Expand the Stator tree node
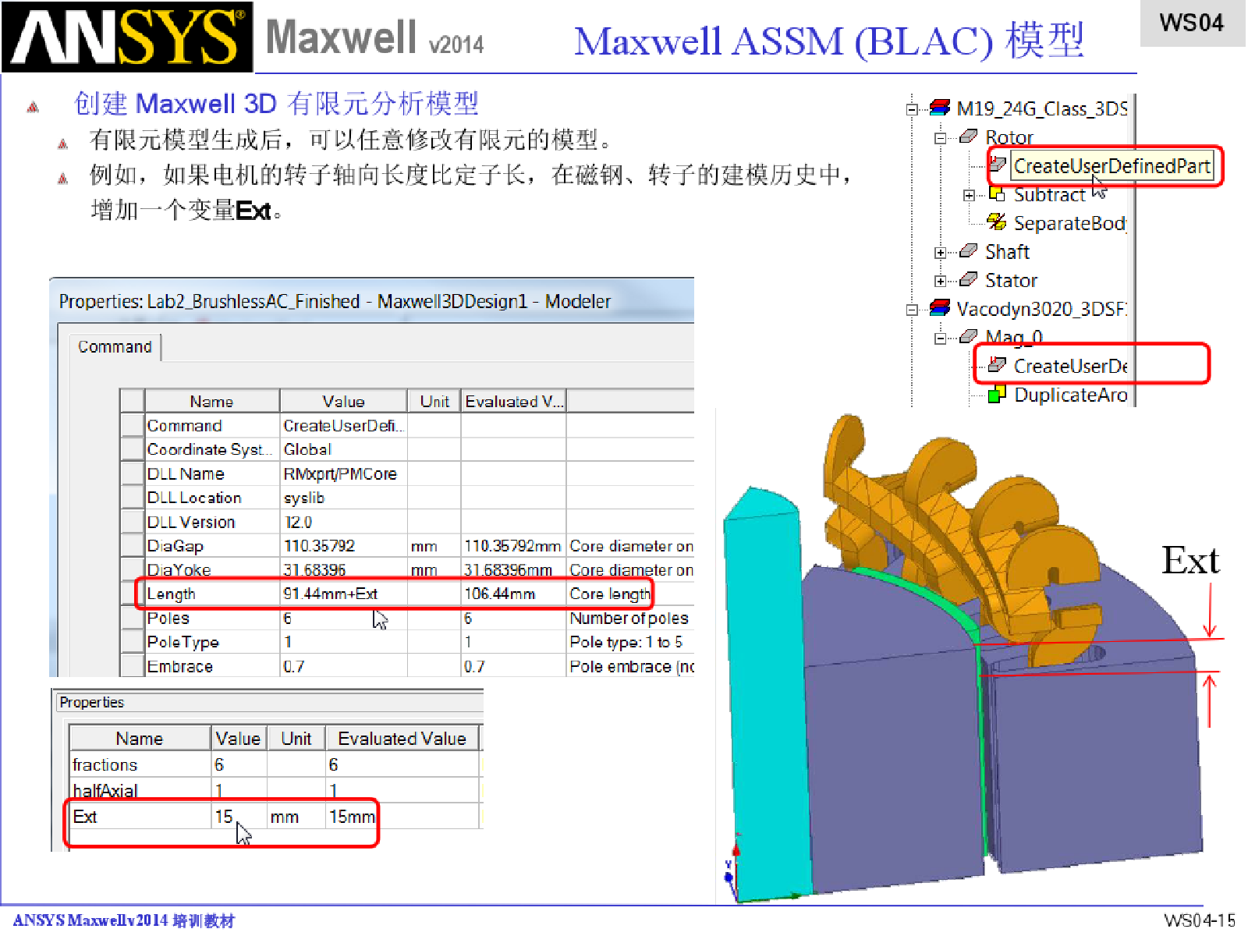The height and width of the screenshot is (936, 1248). point(941,281)
